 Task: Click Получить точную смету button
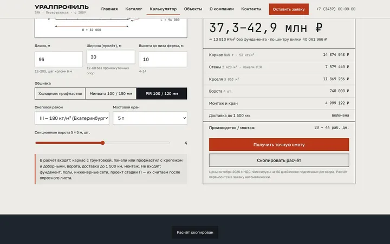[x=279, y=145]
